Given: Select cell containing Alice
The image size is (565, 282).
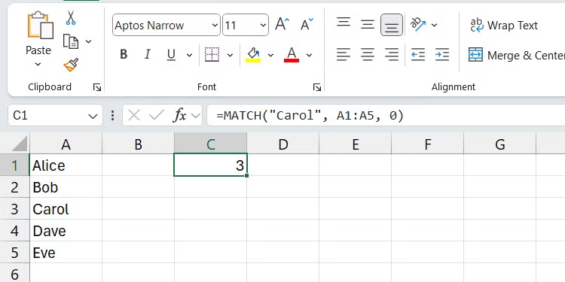Looking at the screenshot, I should 66,165.
